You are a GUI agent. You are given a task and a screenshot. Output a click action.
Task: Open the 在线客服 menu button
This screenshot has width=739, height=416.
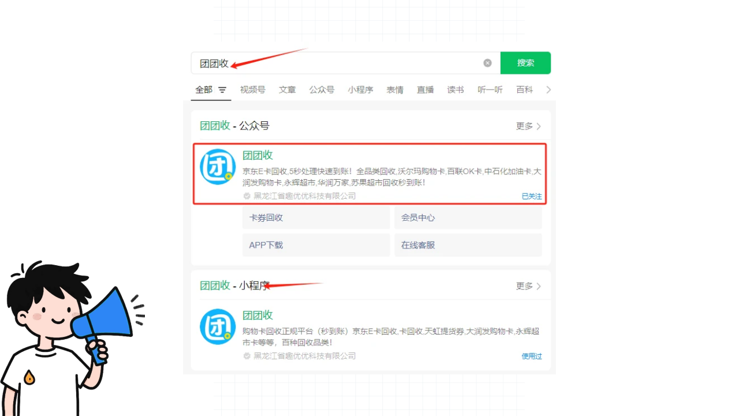tap(468, 245)
